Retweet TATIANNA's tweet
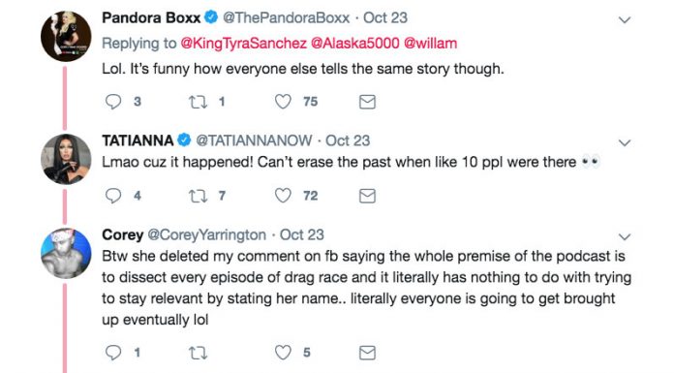674x373 pixels. [x=199, y=196]
